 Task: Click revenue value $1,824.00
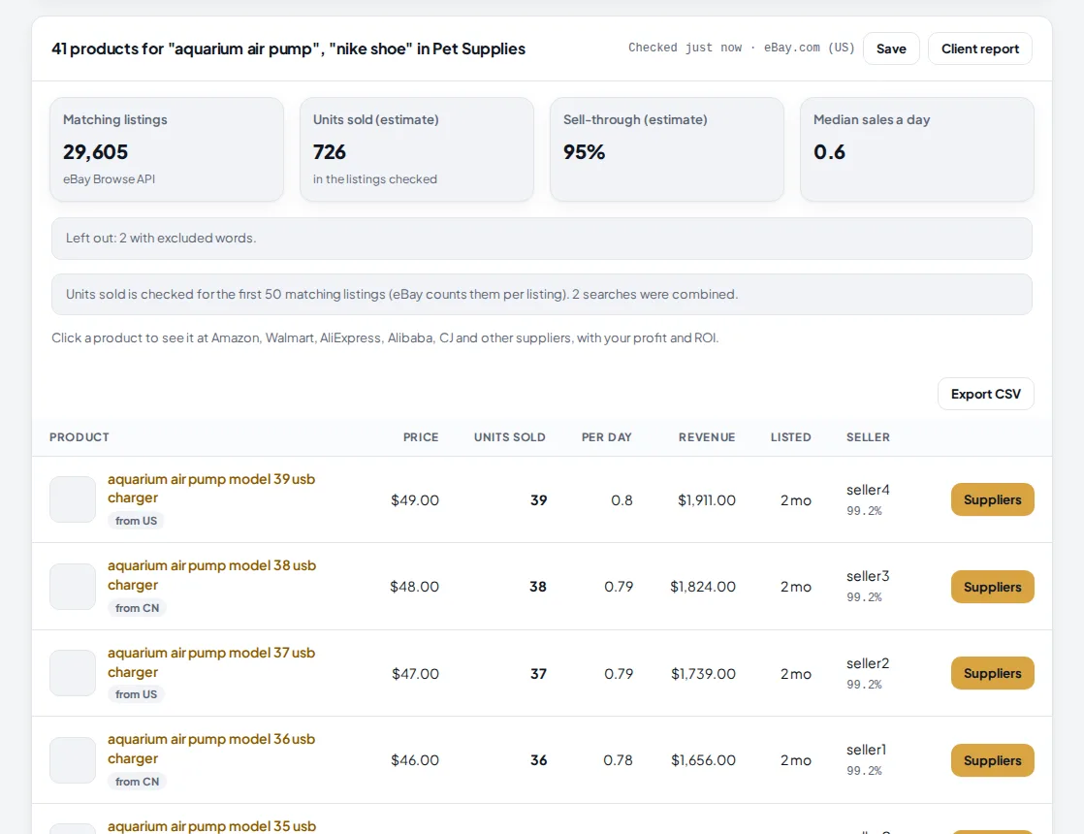703,587
